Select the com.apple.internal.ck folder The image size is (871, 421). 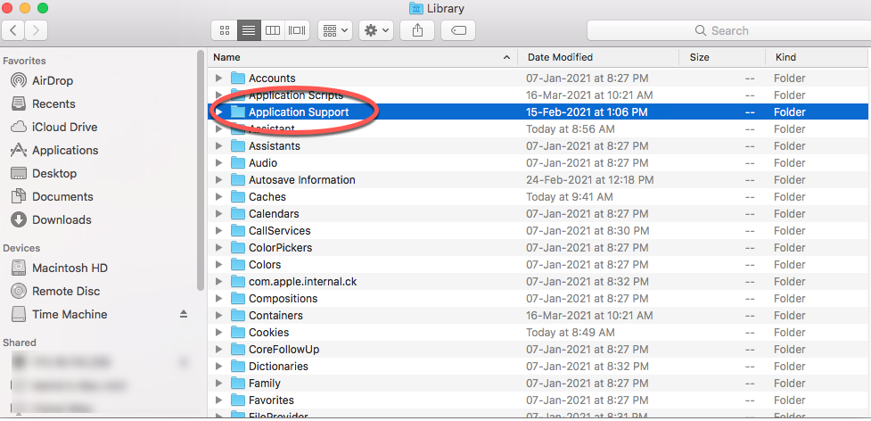click(538, 282)
